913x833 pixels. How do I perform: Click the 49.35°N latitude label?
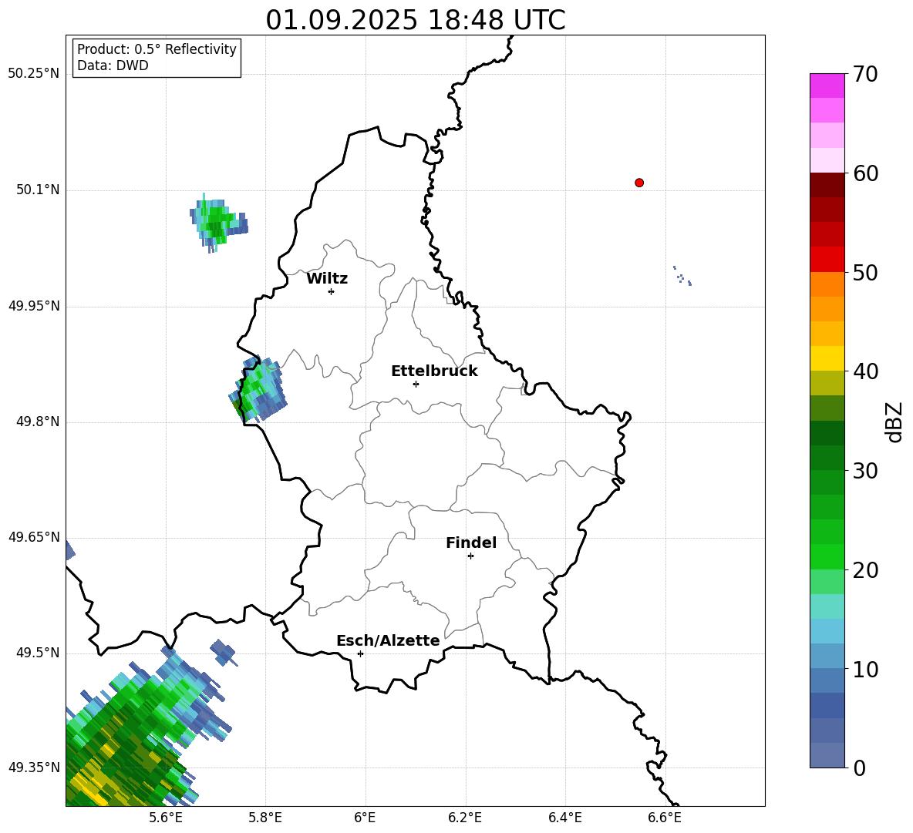click(34, 768)
